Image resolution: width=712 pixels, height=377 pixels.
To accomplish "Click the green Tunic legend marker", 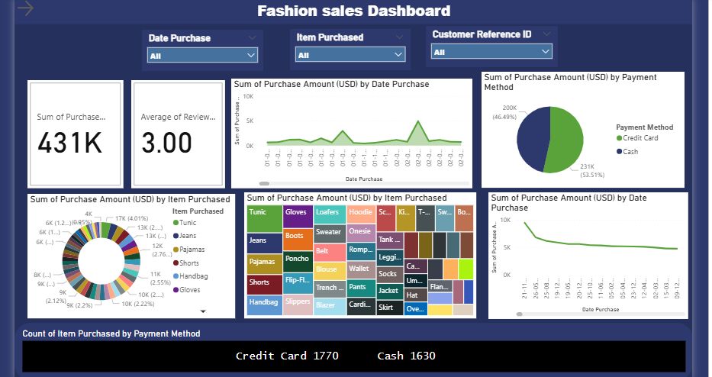I will [176, 223].
